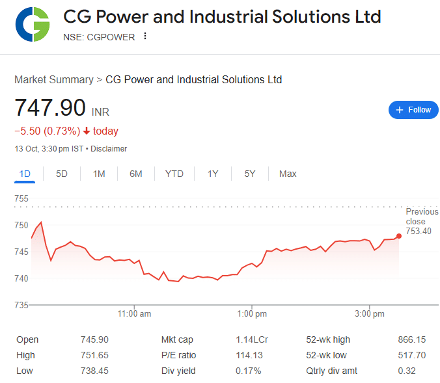Click the Mkt cap label

click(x=177, y=339)
